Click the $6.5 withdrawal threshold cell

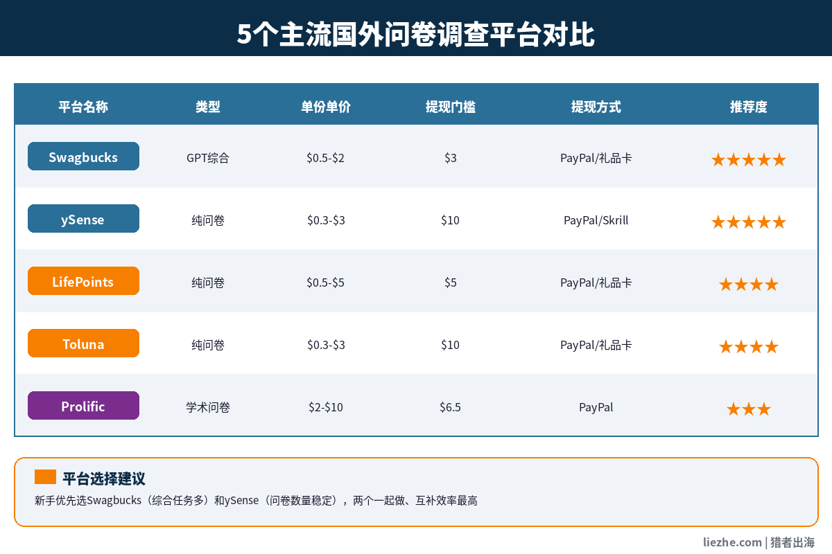pos(451,407)
